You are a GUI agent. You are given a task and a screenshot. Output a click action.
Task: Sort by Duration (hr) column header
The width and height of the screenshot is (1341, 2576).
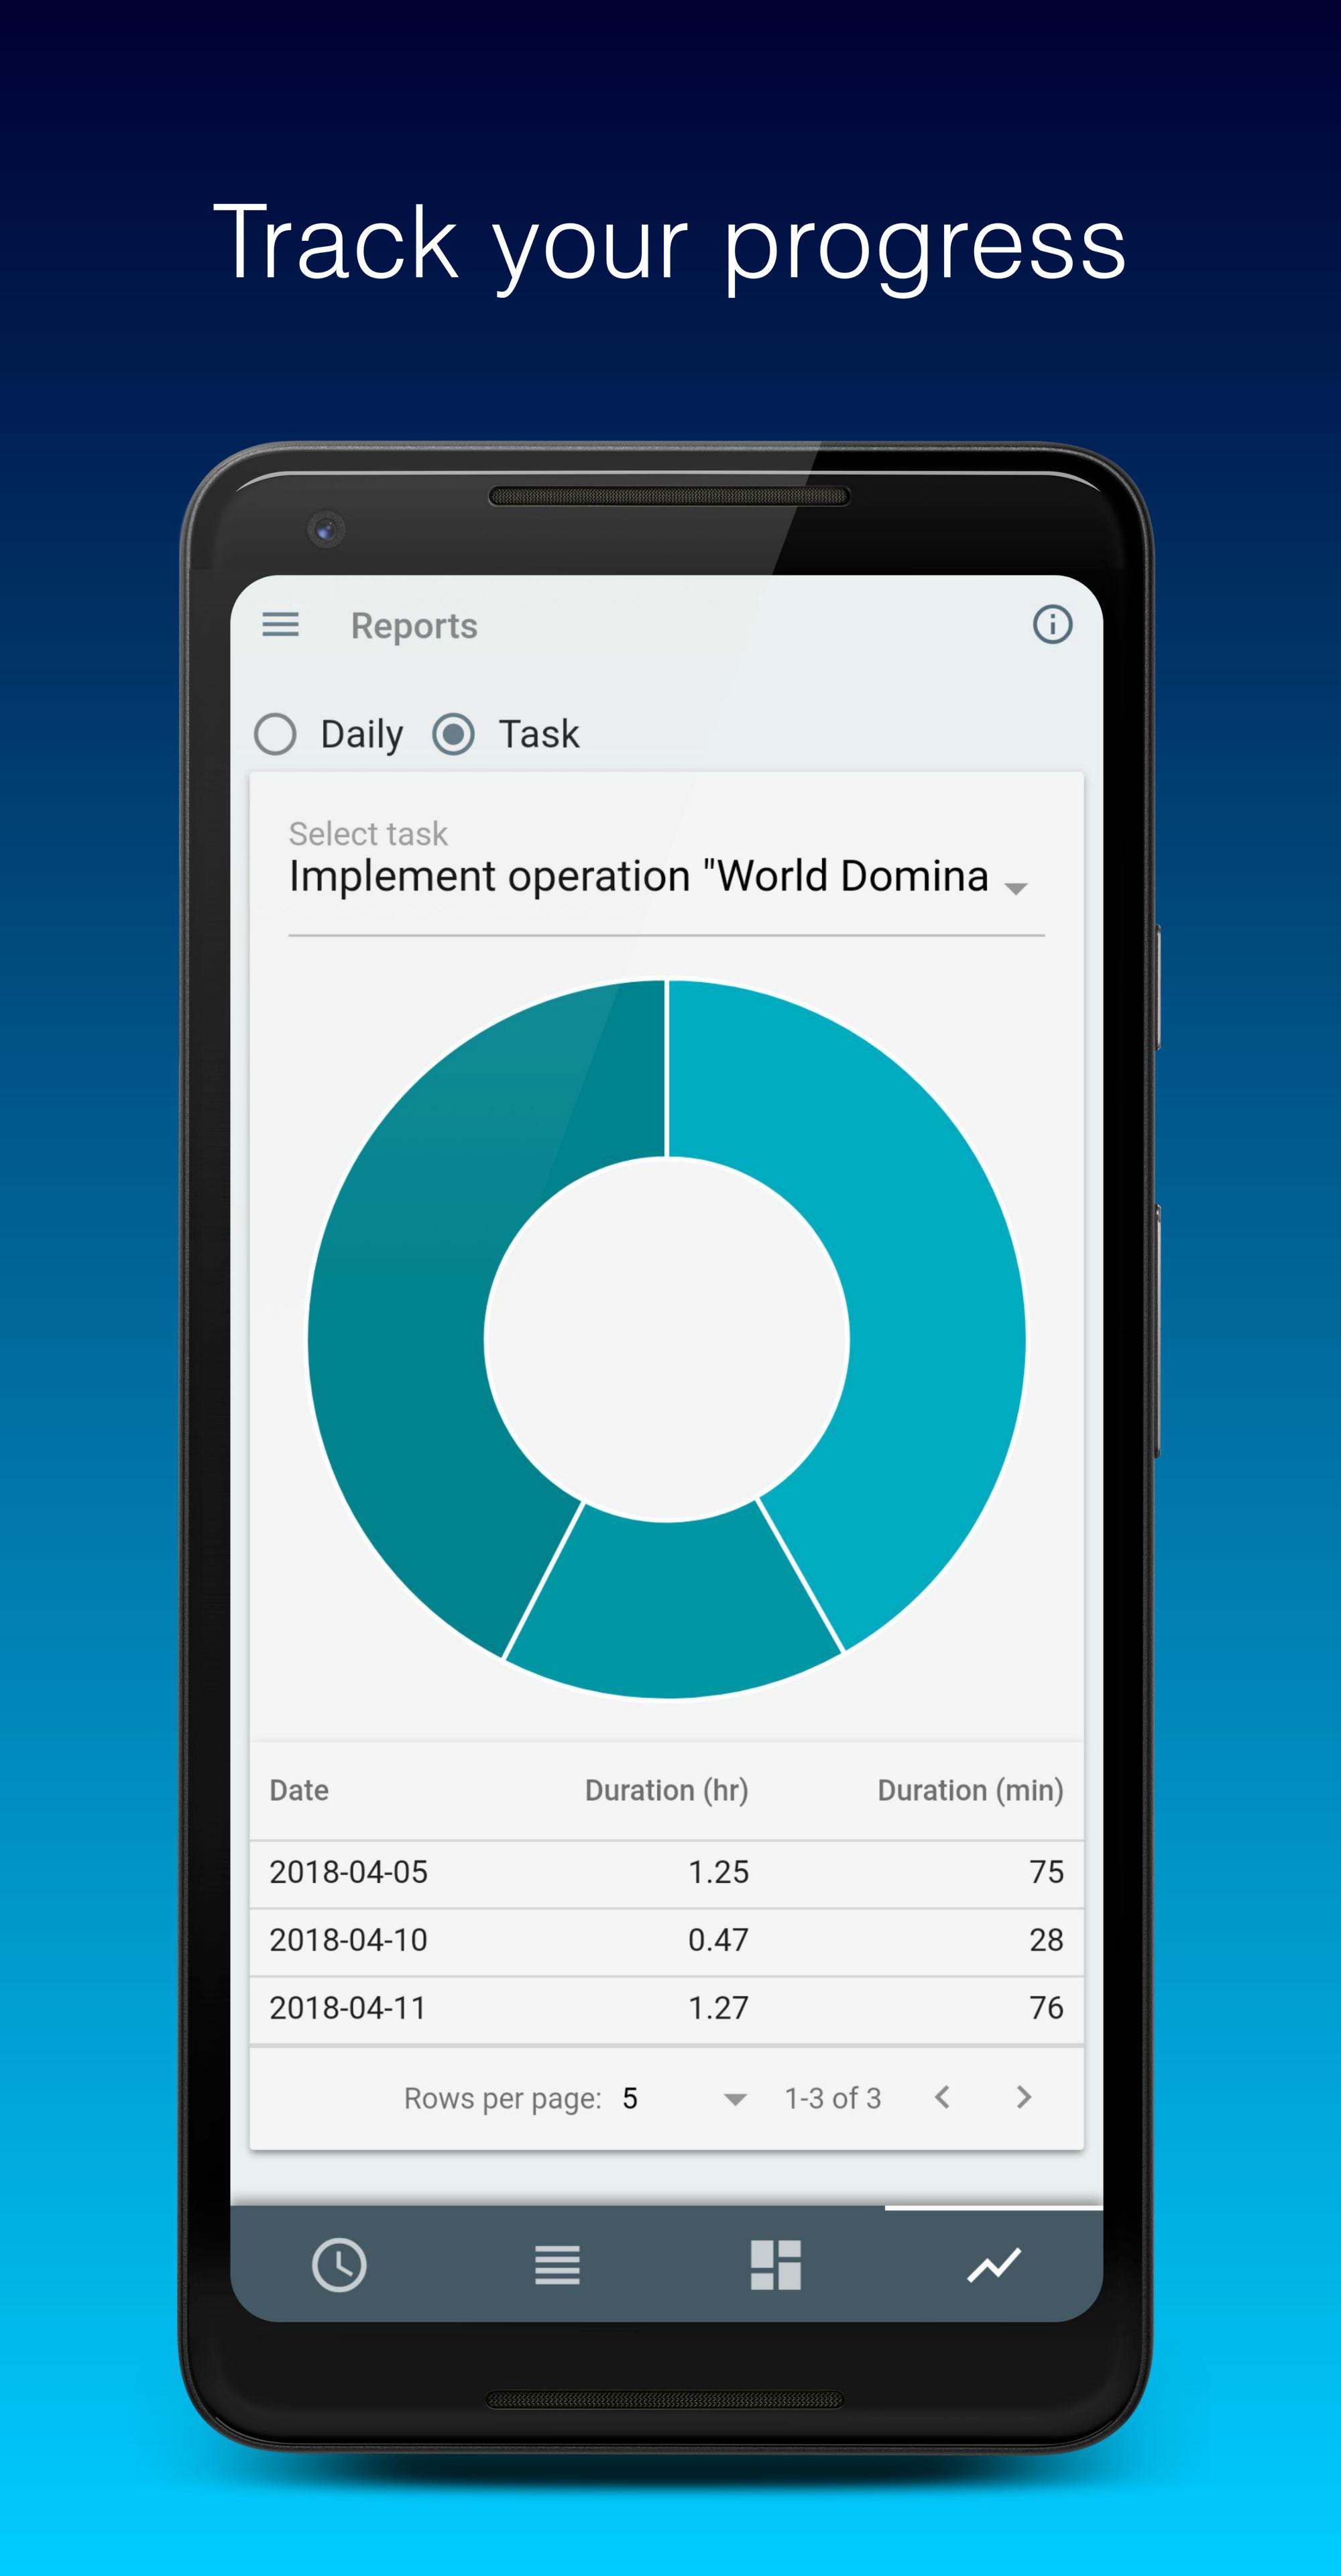pyautogui.click(x=666, y=1790)
